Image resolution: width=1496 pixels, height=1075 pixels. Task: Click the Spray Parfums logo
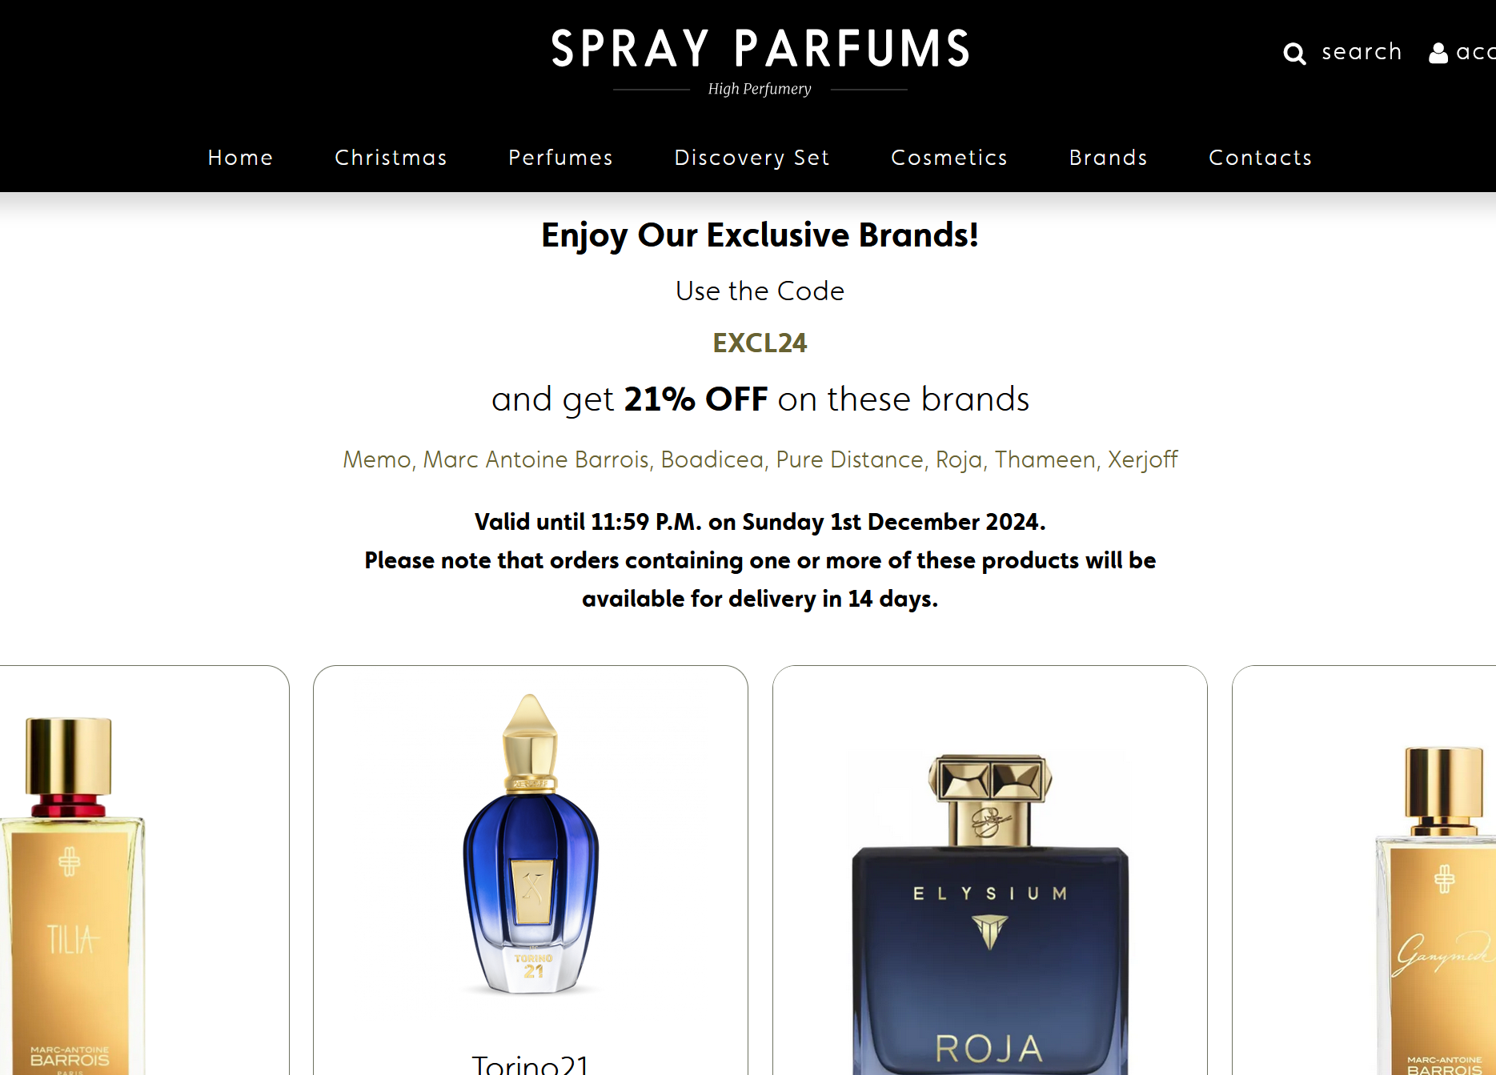pyautogui.click(x=760, y=50)
